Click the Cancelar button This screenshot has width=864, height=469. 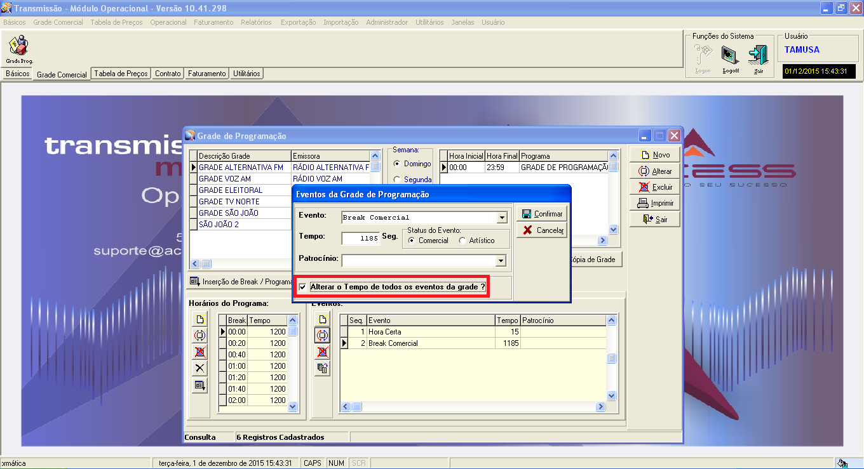[x=543, y=230]
